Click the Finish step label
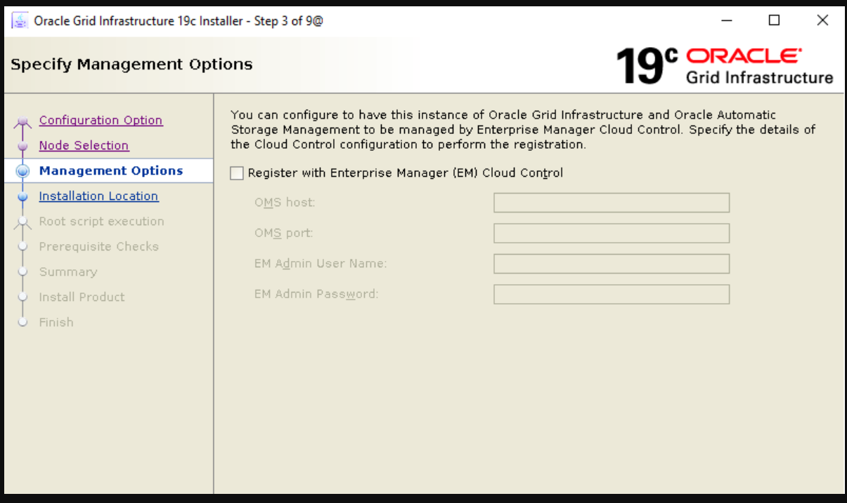Screen dimensions: 847x503 (56, 322)
